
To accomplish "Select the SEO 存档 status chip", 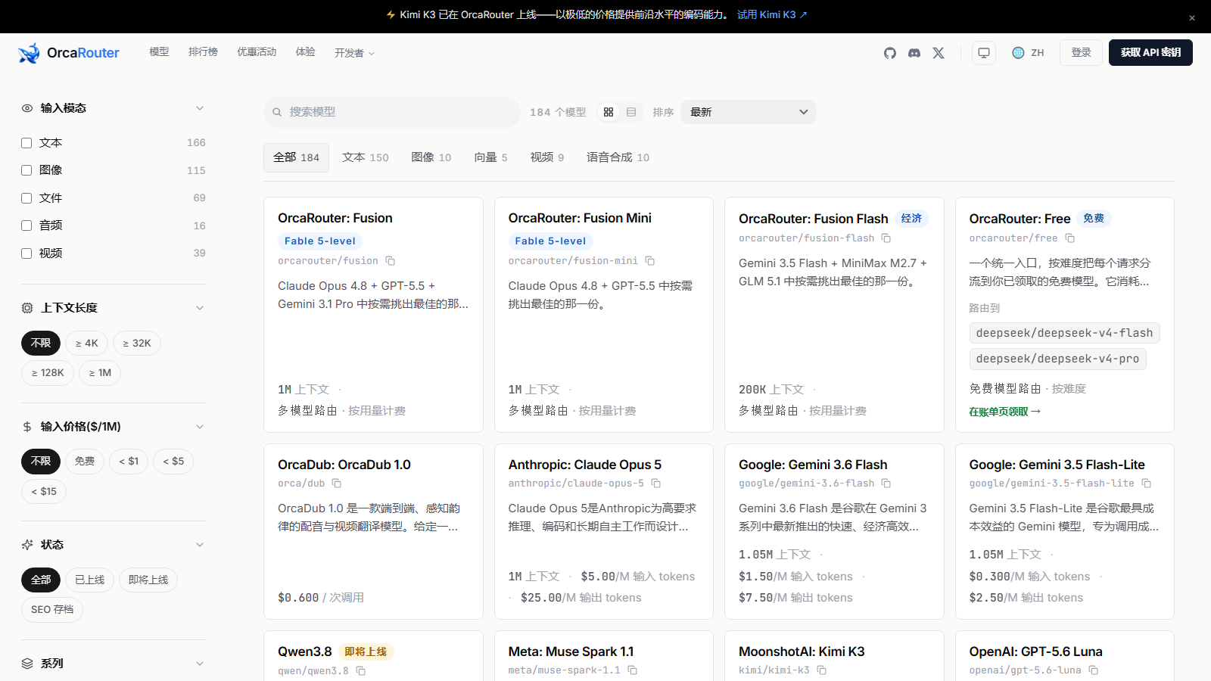I will 52,610.
